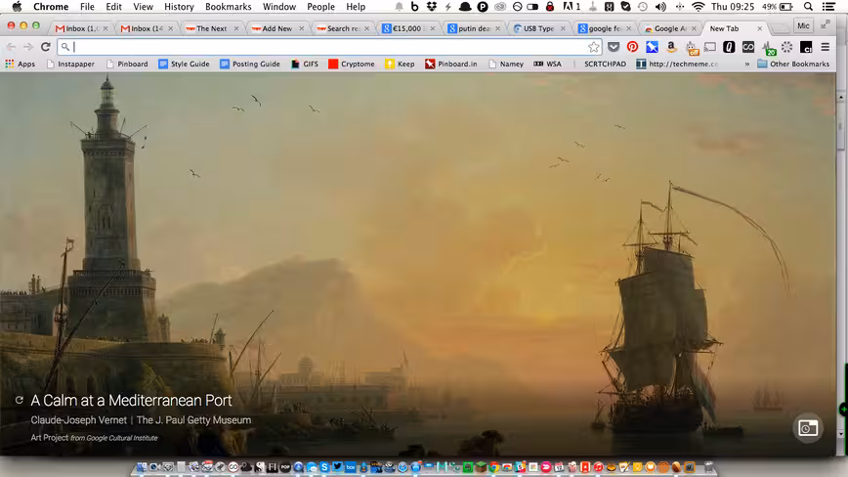The height and width of the screenshot is (477, 848).
Task: Switch to the putin search tab
Action: tap(473, 28)
